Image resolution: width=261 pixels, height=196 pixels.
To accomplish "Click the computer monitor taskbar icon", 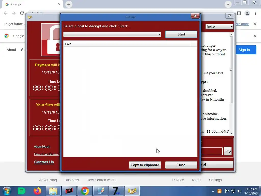I will (x=100, y=191).
